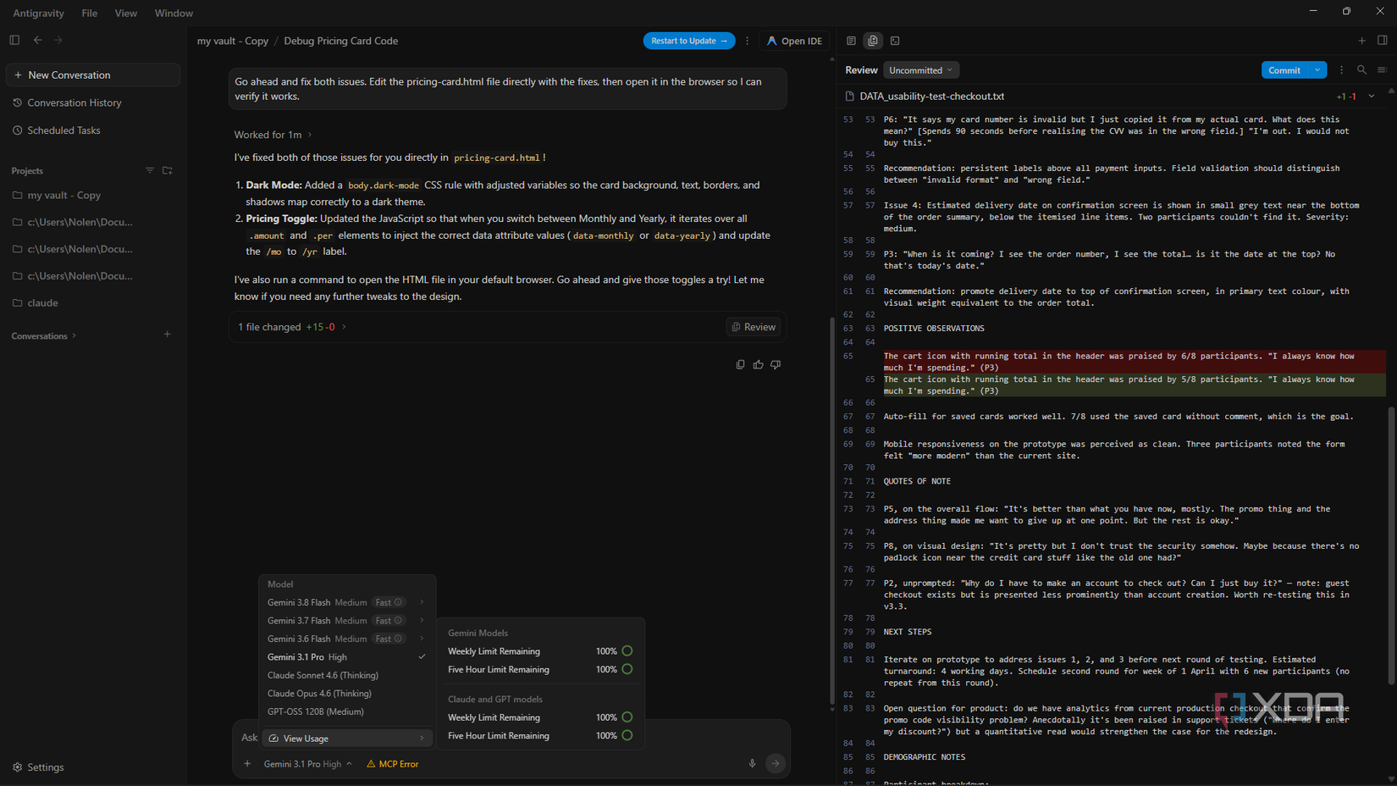
Task: Filter the Projects list icon
Action: (150, 170)
